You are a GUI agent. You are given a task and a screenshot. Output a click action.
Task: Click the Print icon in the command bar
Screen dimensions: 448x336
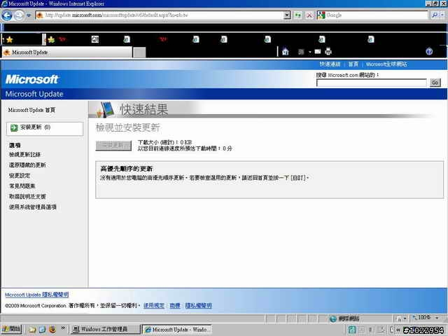point(328,52)
